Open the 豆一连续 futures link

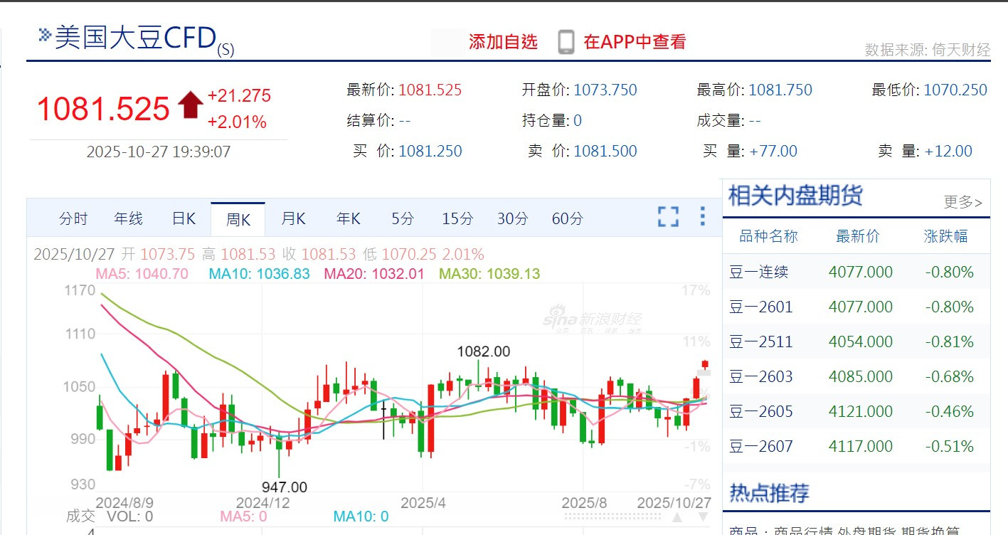pos(758,272)
